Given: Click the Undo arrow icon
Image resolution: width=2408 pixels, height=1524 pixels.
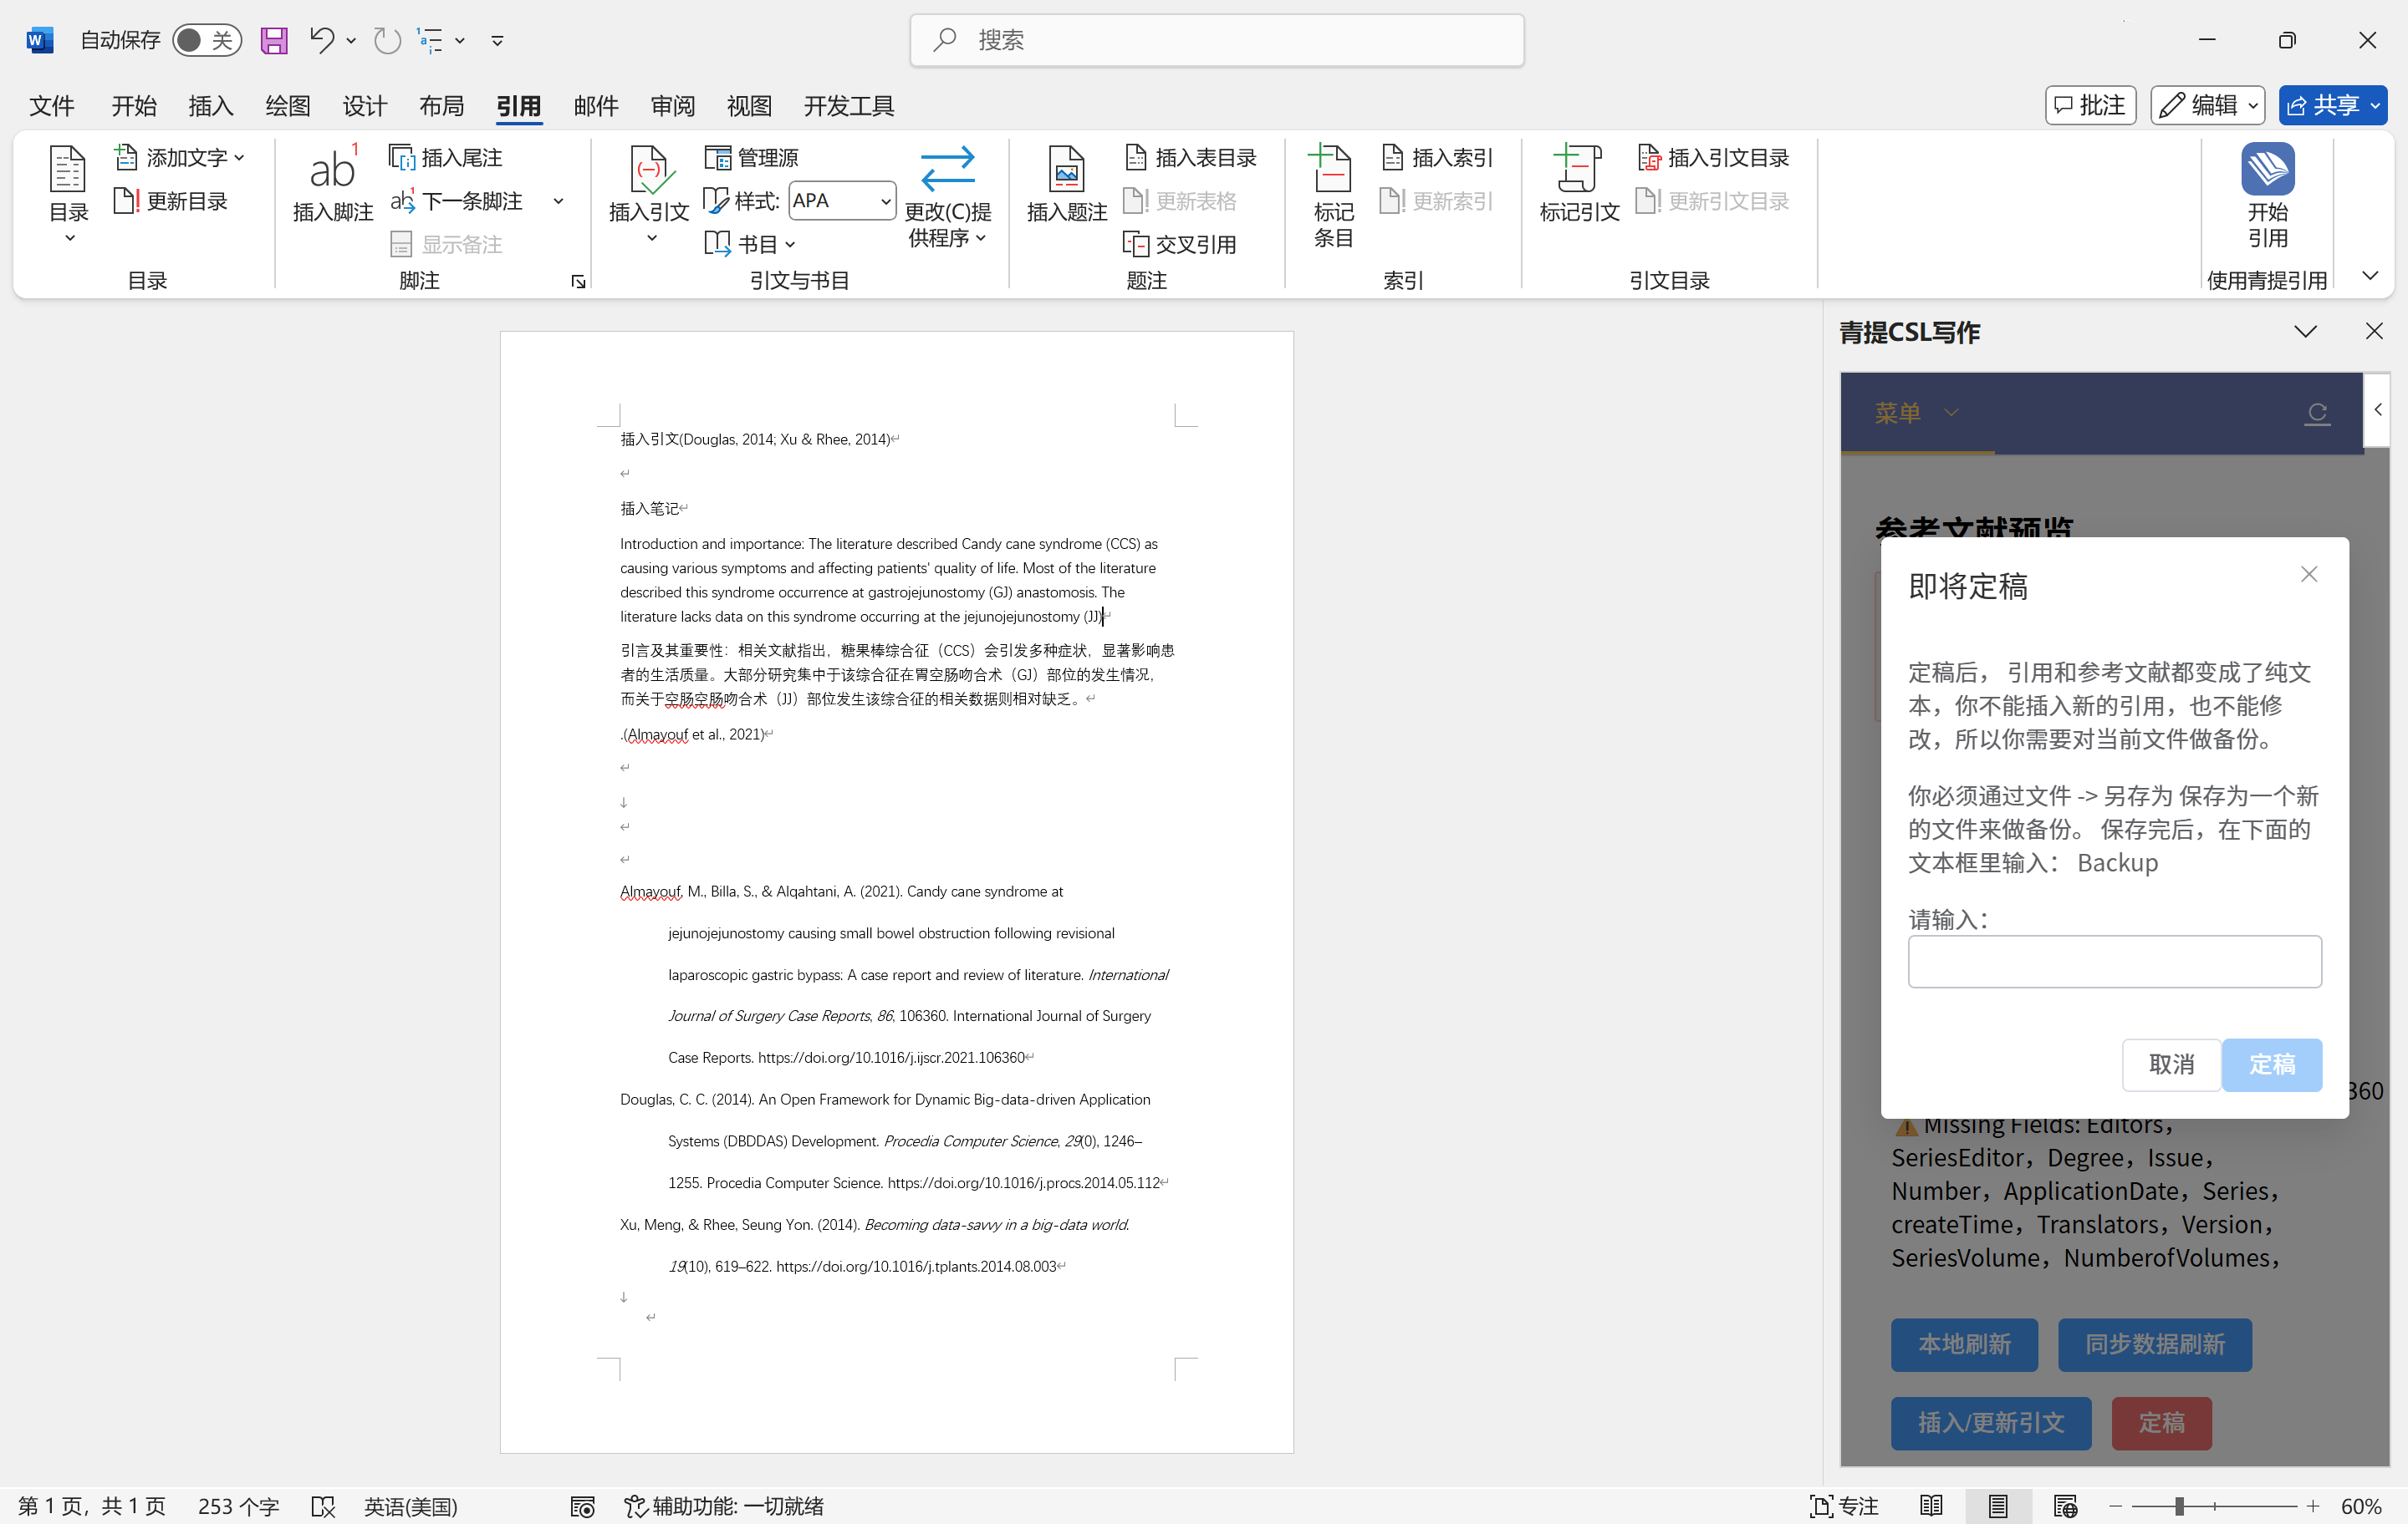Looking at the screenshot, I should [x=320, y=40].
